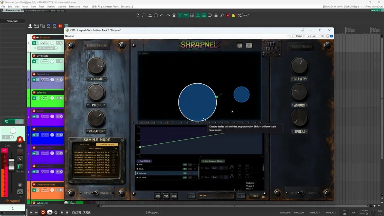Click the red record circle toolbar icon

[x=60, y=26]
